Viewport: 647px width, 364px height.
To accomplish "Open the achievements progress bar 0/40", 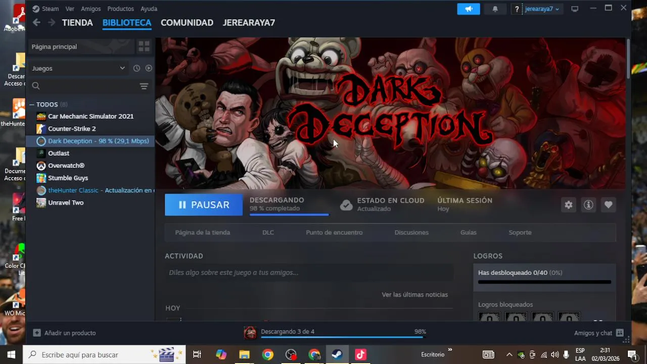I will point(544,282).
